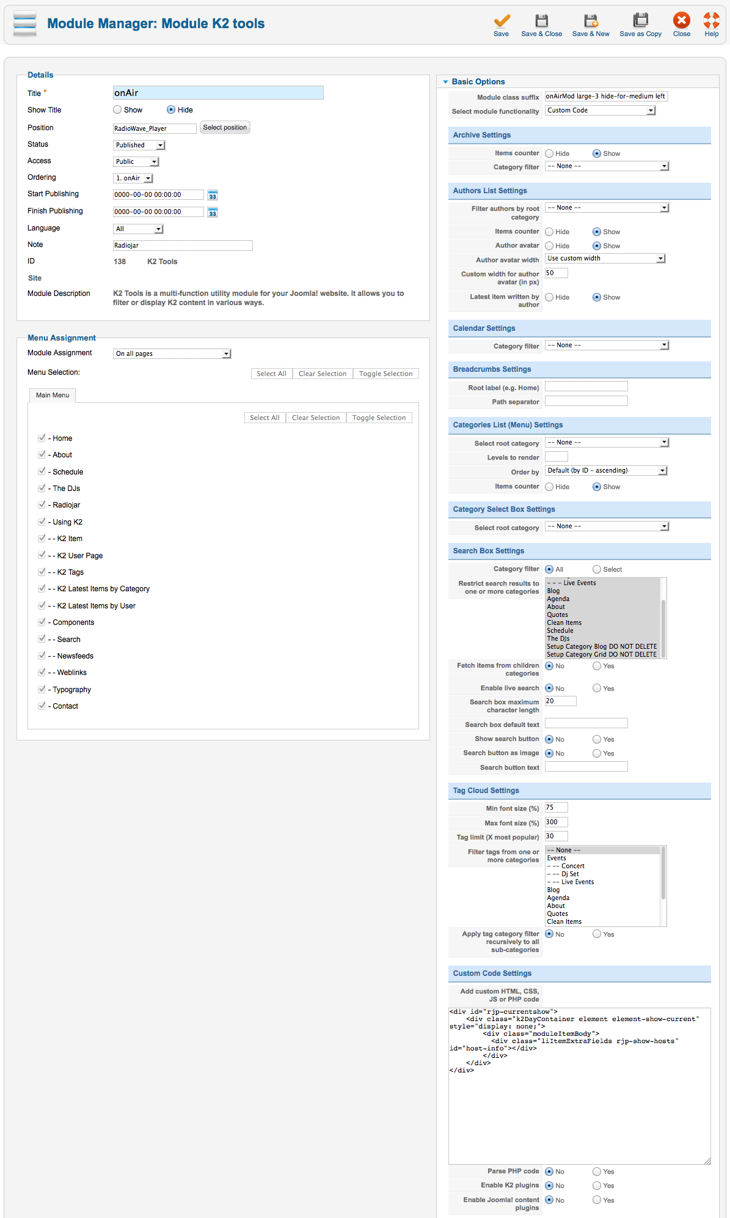Collapse the Basic Options section
The width and height of the screenshot is (730, 1218).
pyautogui.click(x=446, y=81)
